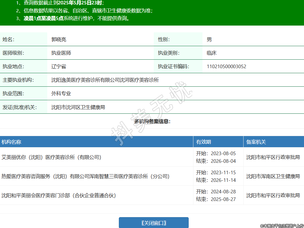Image resolution: width=304 pixels, height=228 pixels.
Task: Click the 临床 practice category value
Action: [212, 53]
